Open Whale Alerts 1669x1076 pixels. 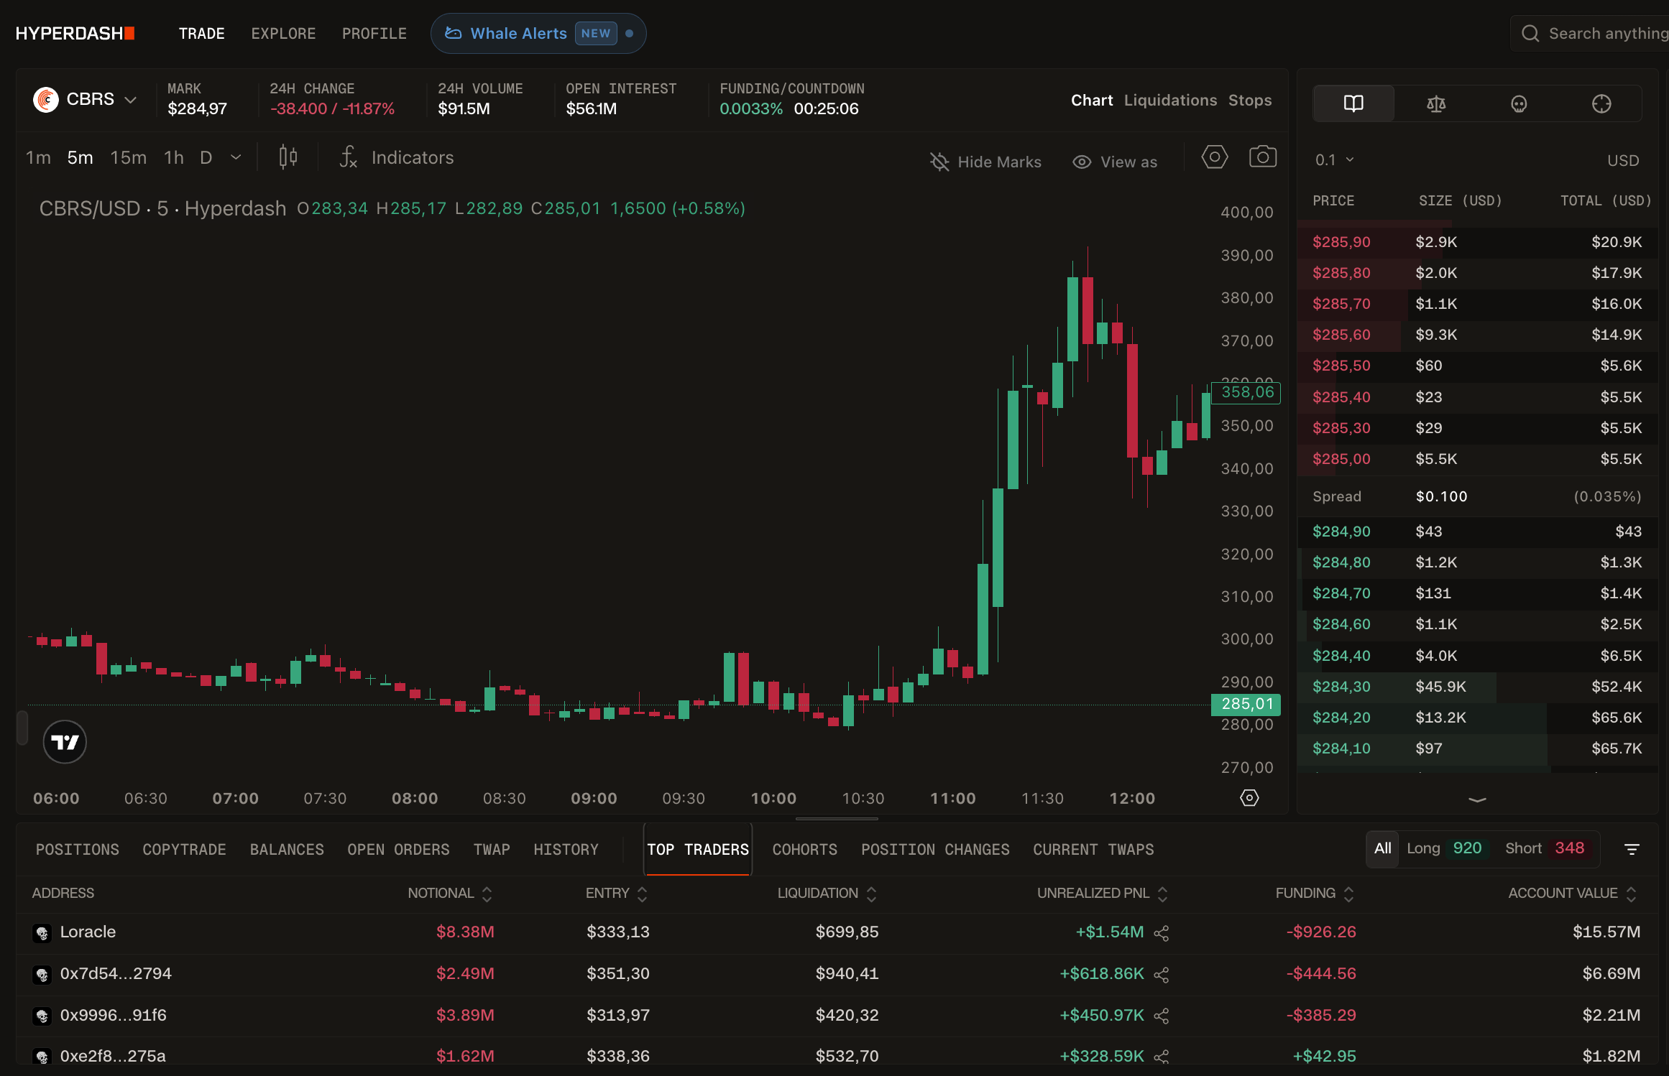[x=538, y=33]
